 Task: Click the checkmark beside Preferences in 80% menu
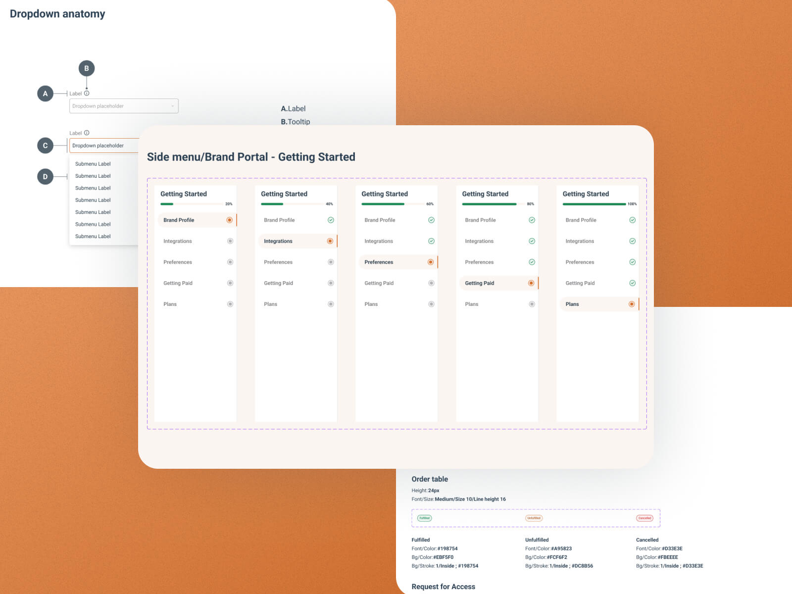(532, 262)
